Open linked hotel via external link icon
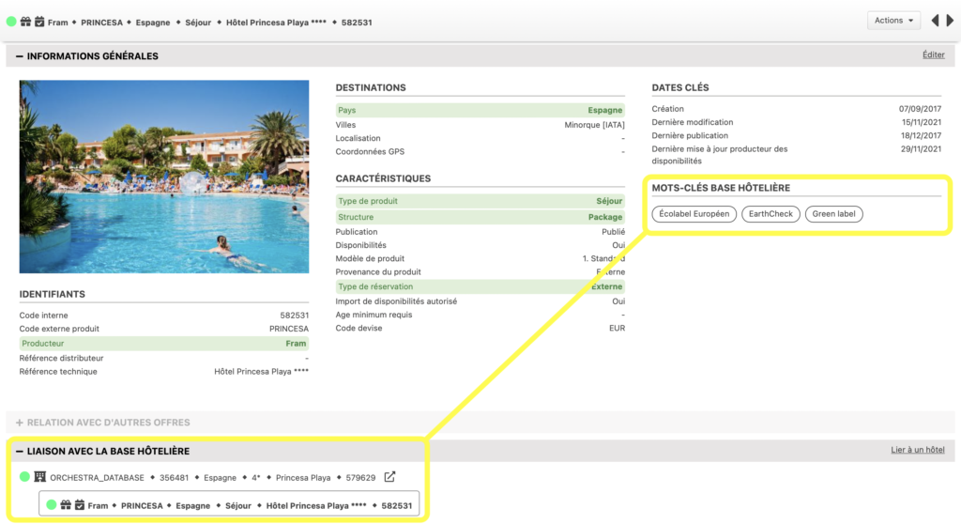Viewport: 961px width, 524px height. click(x=389, y=477)
